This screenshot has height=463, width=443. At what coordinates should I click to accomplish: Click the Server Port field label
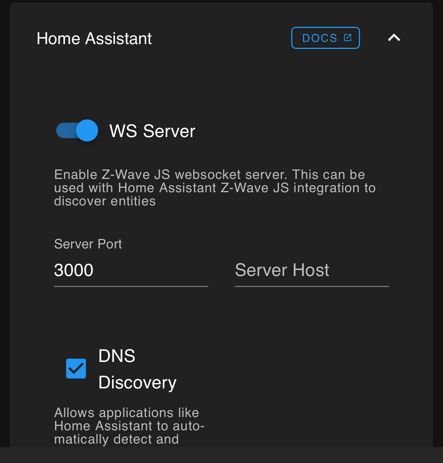click(x=88, y=244)
